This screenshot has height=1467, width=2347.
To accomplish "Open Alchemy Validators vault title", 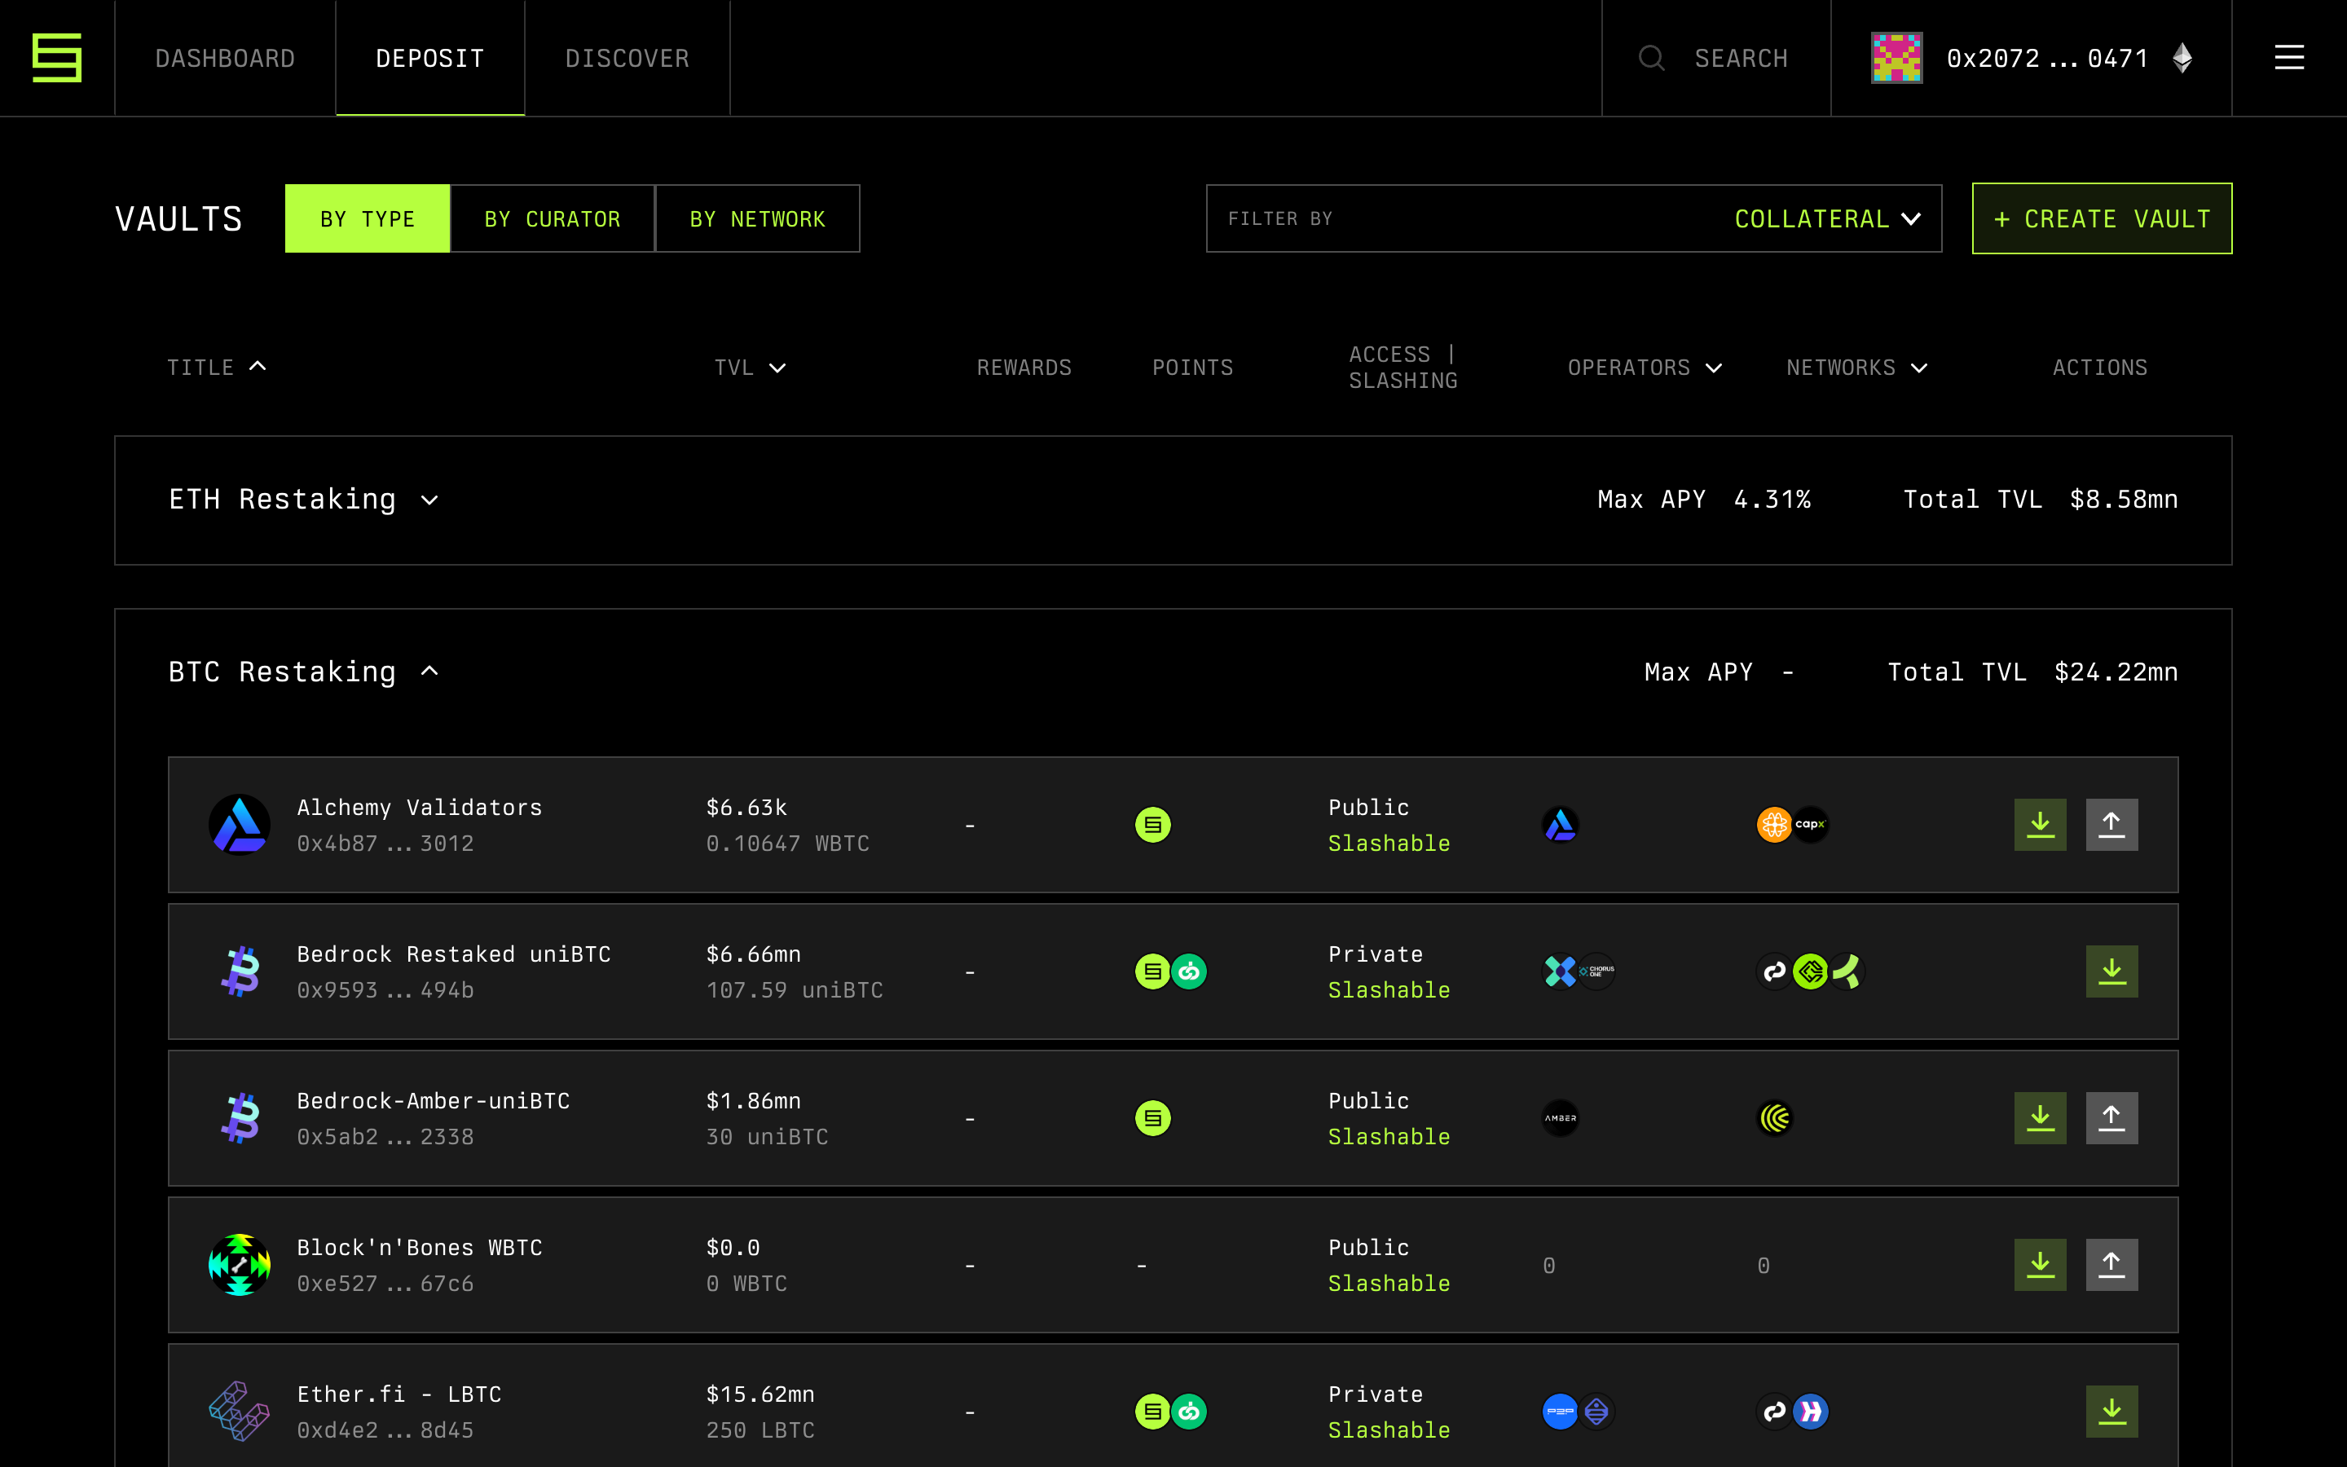I will [x=419, y=807].
